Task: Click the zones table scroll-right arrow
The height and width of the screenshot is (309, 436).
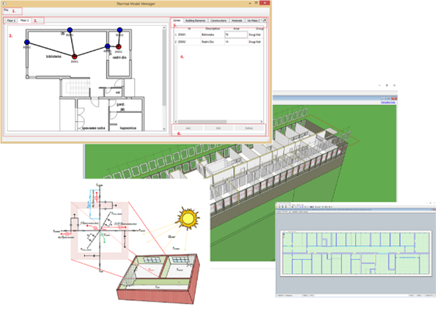Action: click(x=262, y=122)
